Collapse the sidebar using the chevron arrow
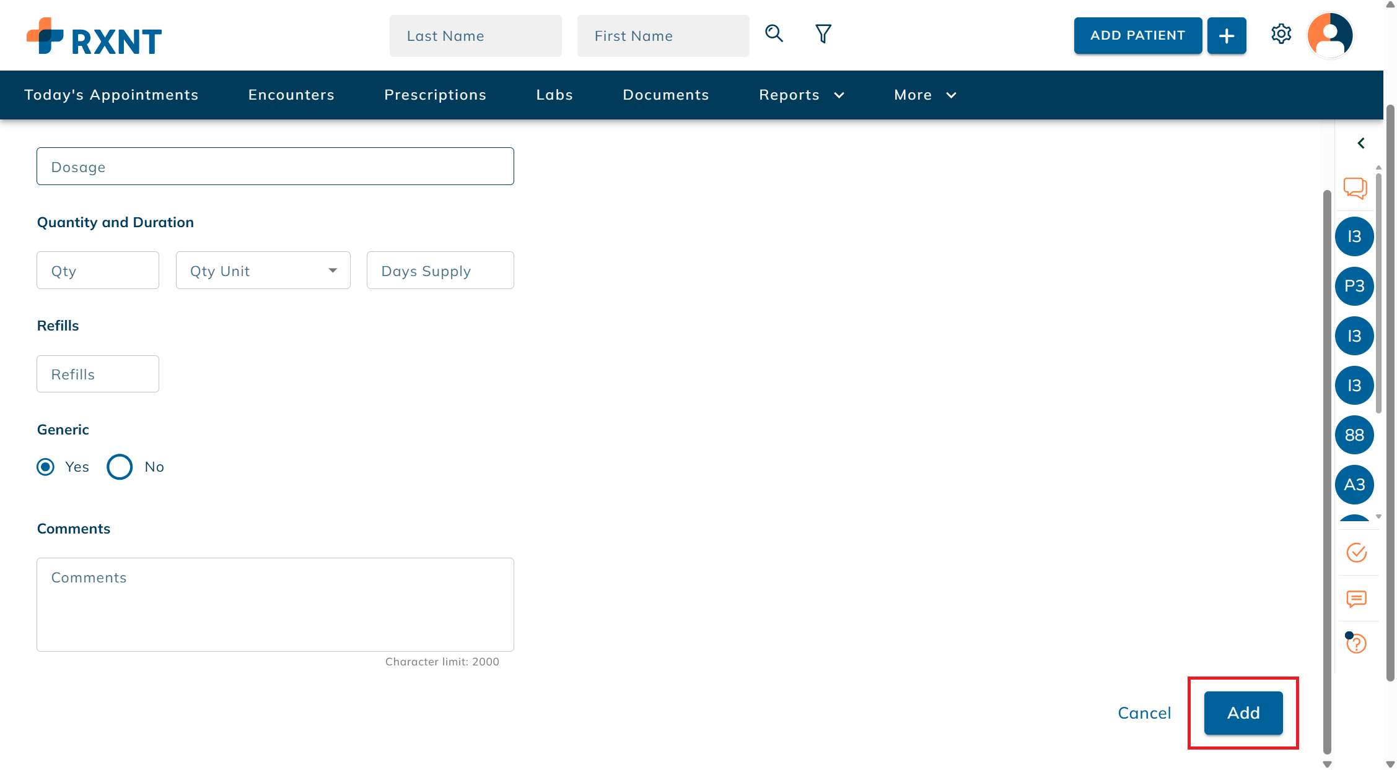Screen dimensions: 1397x770 tap(1361, 143)
